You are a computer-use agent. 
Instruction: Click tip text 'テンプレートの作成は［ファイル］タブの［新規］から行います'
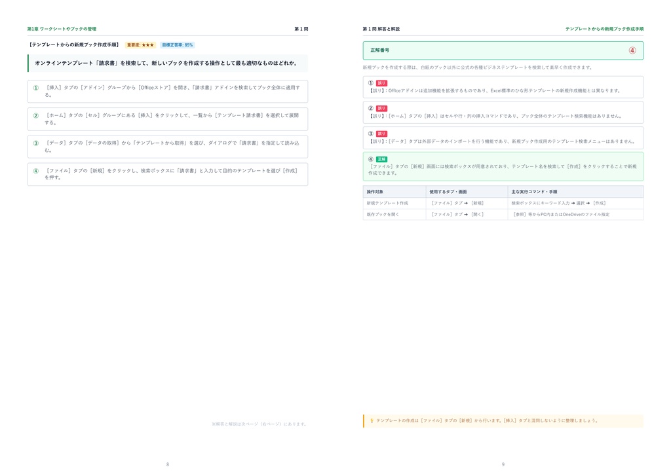pyautogui.click(x=487, y=420)
